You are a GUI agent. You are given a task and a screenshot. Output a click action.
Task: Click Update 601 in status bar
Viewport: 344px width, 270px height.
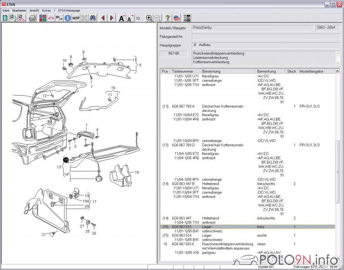(267, 267)
